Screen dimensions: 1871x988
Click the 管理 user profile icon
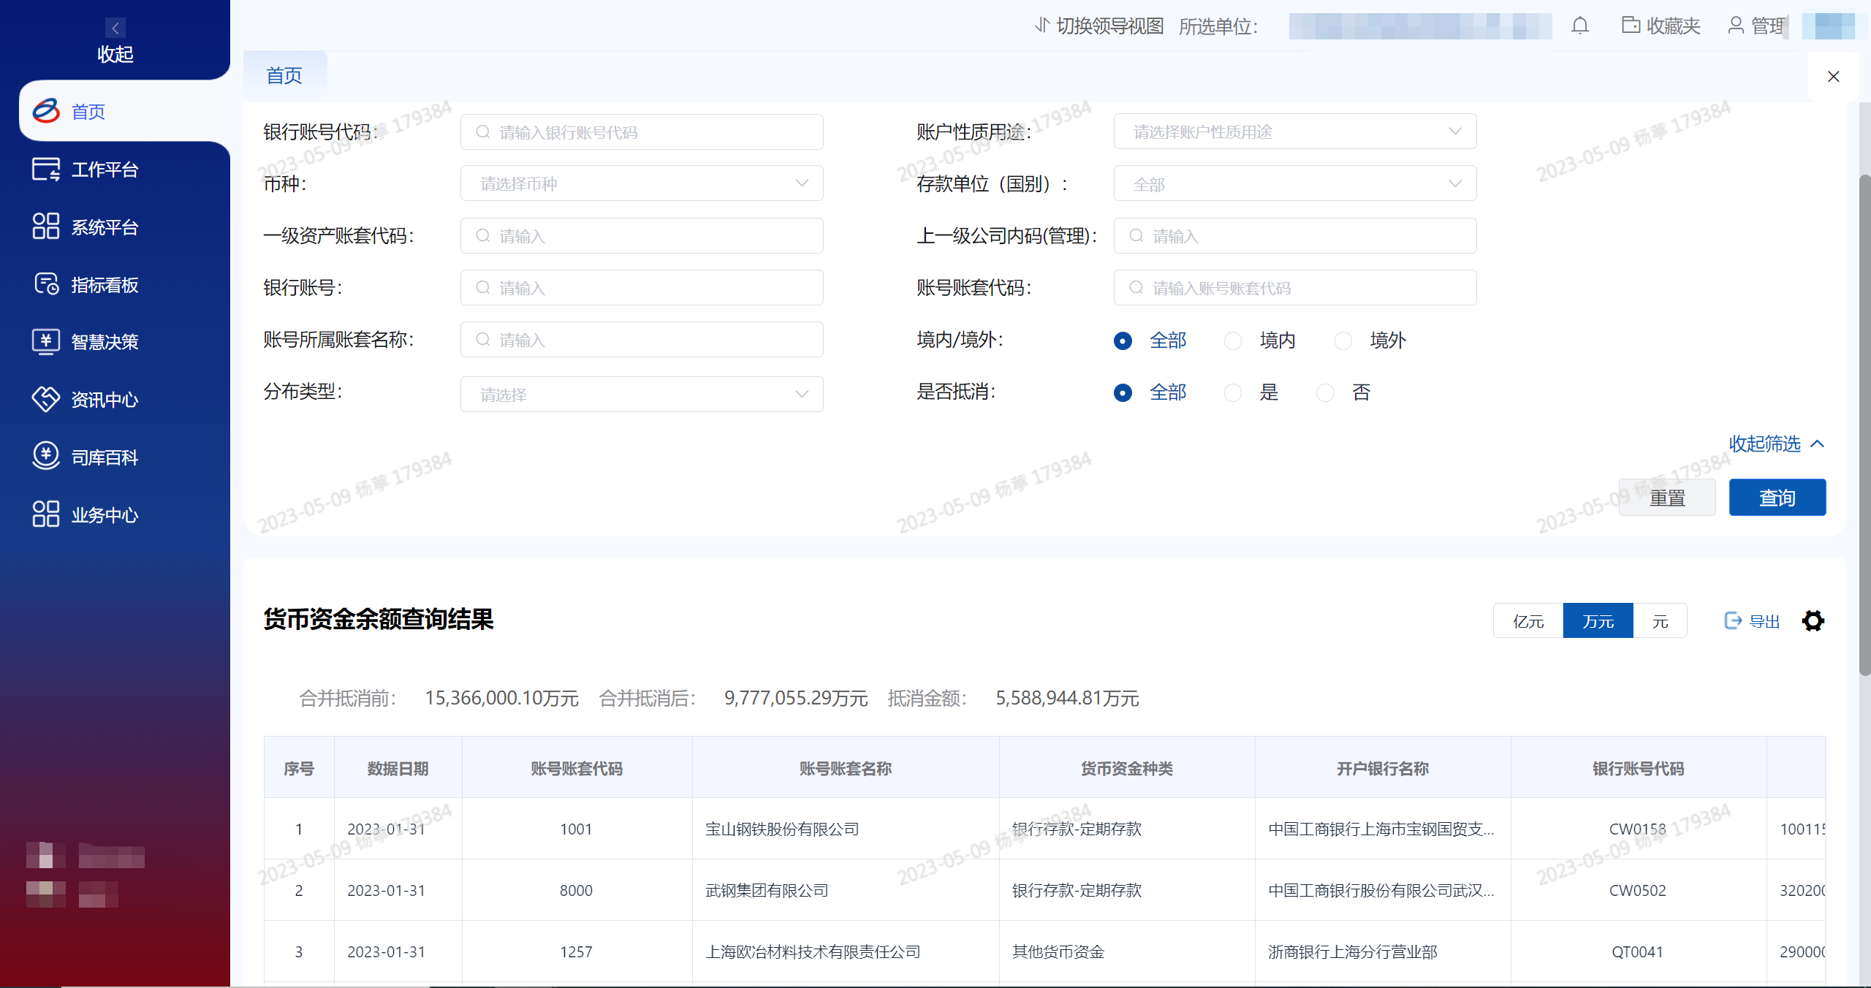tap(1736, 26)
